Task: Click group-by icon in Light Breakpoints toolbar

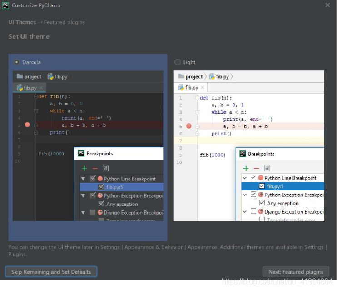Action: point(267,168)
